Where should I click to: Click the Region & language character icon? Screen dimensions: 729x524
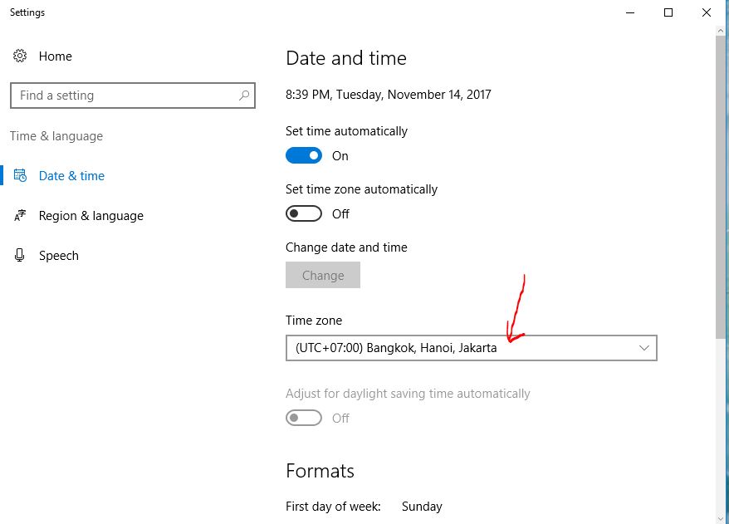tap(20, 216)
